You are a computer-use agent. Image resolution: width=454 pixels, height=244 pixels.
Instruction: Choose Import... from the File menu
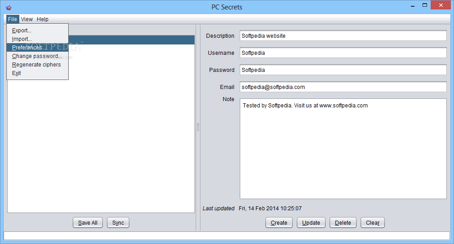click(x=38, y=39)
